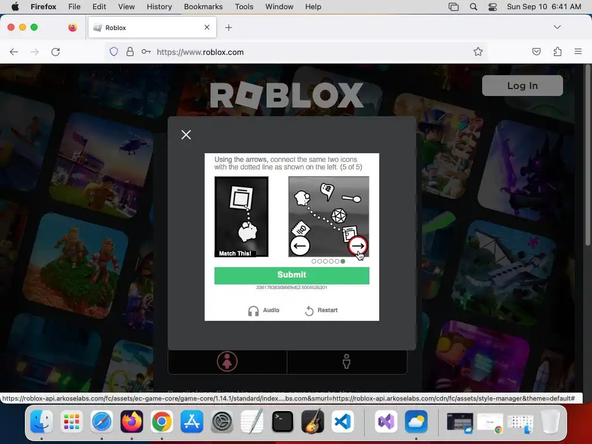Open the File menu

74,7
